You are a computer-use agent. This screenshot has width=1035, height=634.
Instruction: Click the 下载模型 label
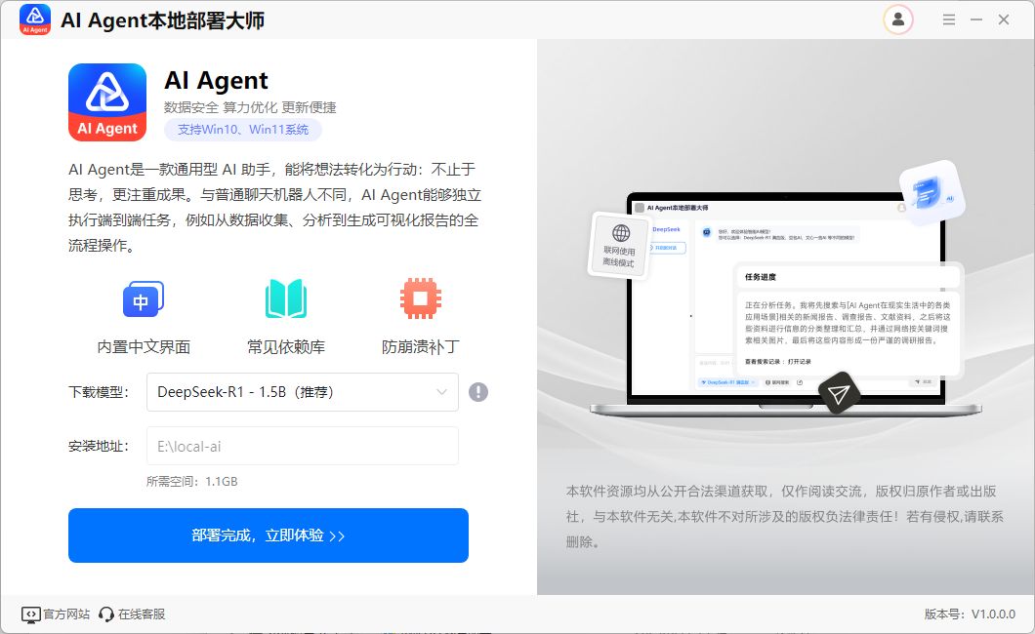coord(99,392)
